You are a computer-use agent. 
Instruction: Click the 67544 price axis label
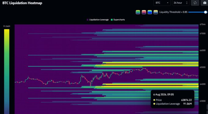[202, 24]
